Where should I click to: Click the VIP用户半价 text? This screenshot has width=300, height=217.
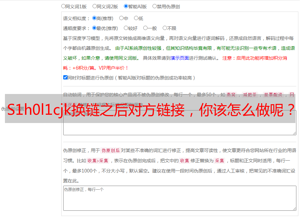113,68
